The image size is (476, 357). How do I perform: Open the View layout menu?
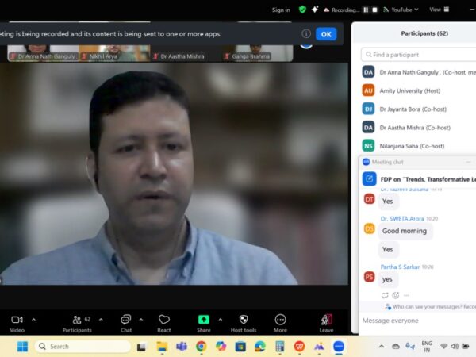click(439, 10)
